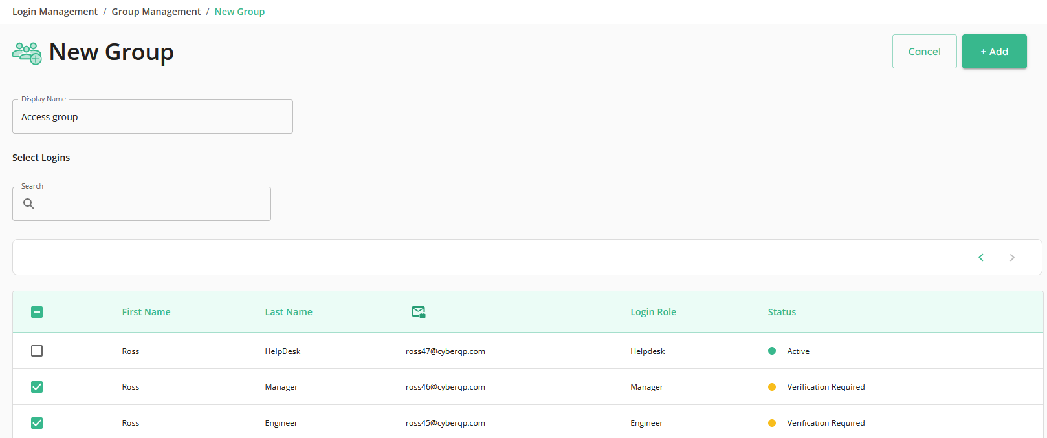
Task: Click Verification Required in Engineer row
Action: 826,423
